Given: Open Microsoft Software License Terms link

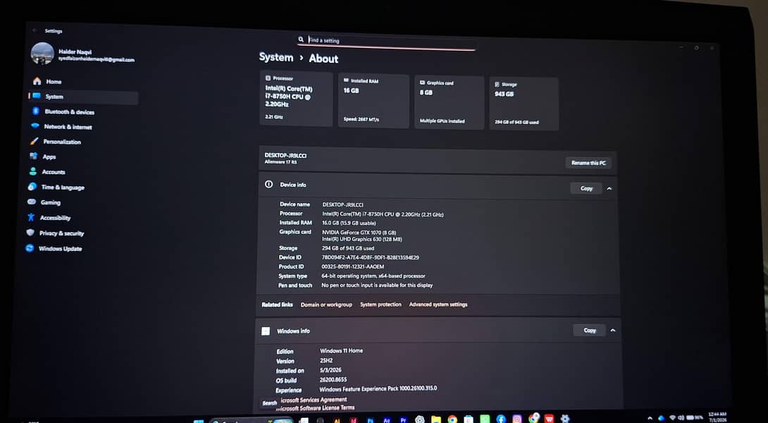Looking at the screenshot, I should pyautogui.click(x=315, y=407).
